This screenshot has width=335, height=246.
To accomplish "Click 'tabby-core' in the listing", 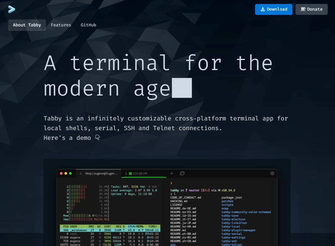I will pyautogui.click(x=230, y=216).
